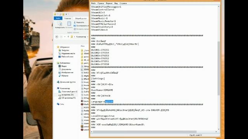Click the SteamVideo=1 line

(x=99, y=30)
